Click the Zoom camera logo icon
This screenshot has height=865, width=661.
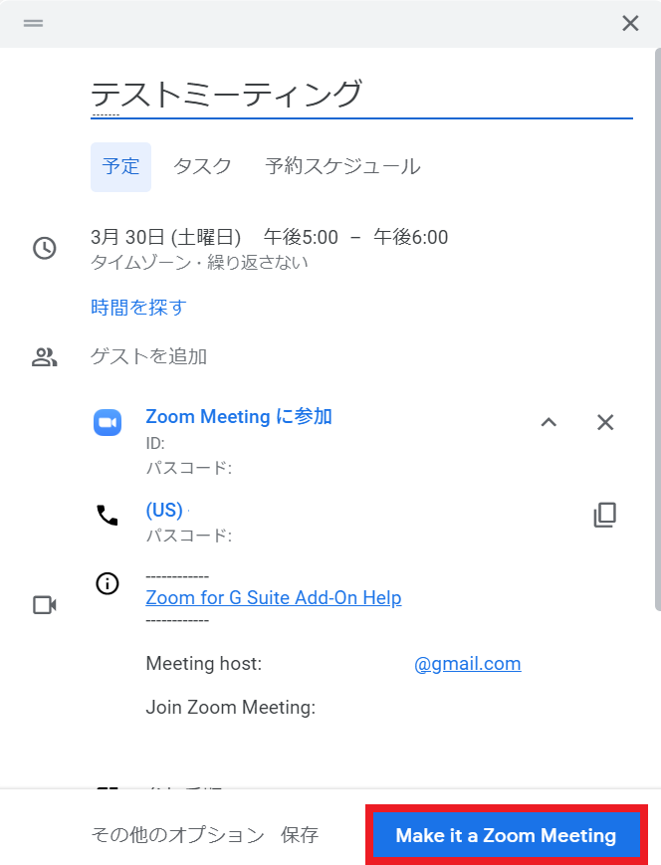[x=108, y=422]
